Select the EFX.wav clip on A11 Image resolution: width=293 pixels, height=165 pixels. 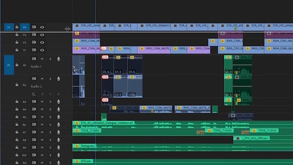click(183, 162)
